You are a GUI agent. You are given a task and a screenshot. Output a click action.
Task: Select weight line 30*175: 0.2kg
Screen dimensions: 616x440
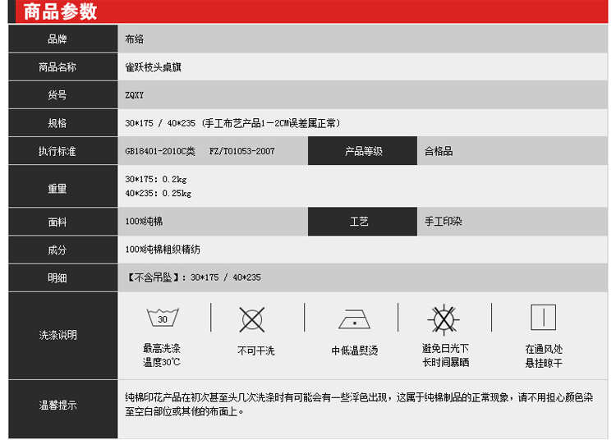click(x=156, y=180)
